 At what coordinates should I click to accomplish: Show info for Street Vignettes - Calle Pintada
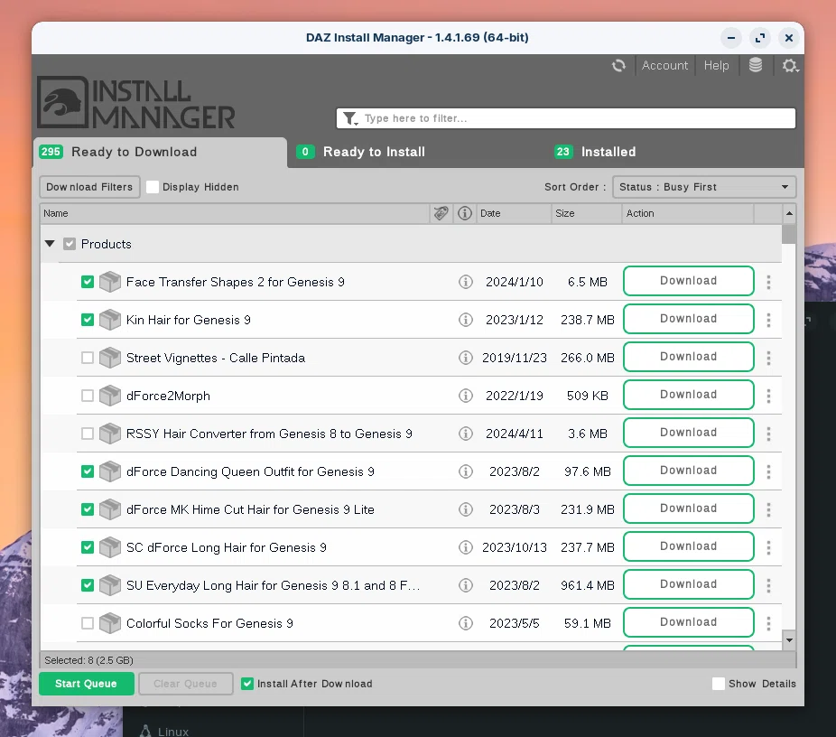coord(466,358)
